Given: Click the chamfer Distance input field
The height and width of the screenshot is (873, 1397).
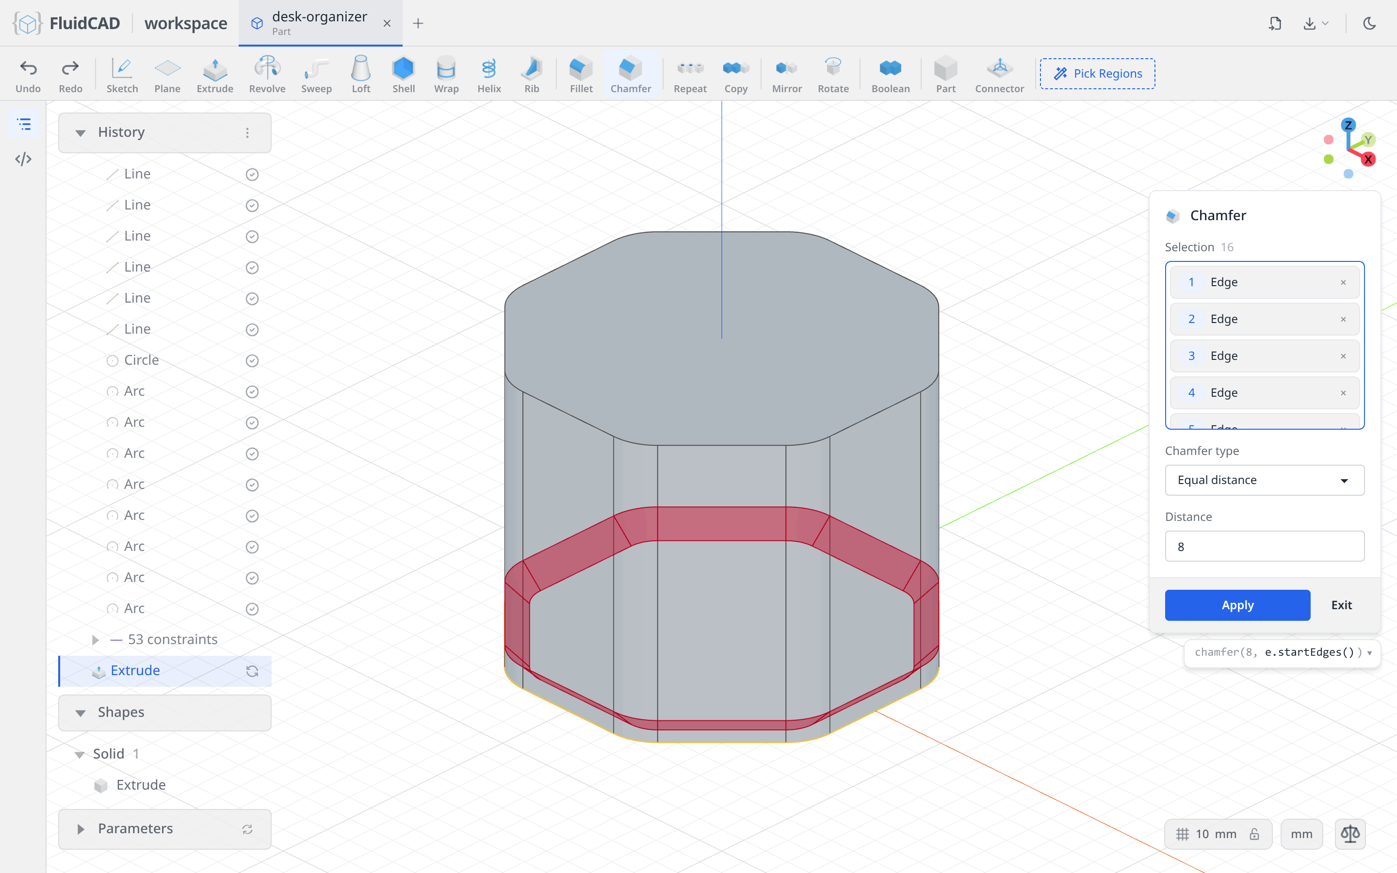Looking at the screenshot, I should 1264,546.
